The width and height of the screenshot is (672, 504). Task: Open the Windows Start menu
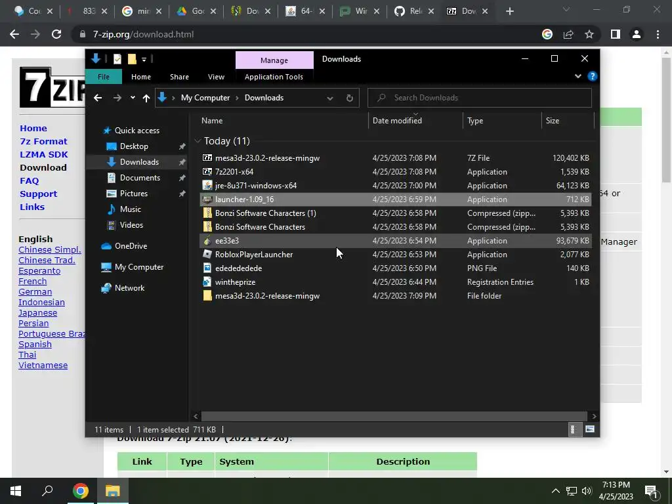pos(16,491)
